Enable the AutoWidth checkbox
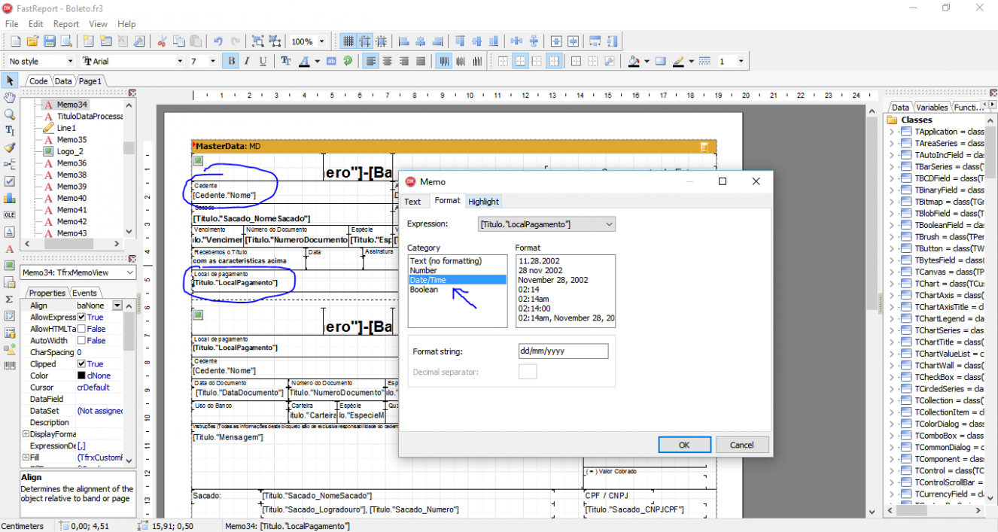Image resolution: width=998 pixels, height=532 pixels. [82, 341]
